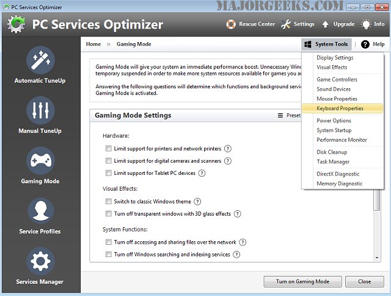The height and width of the screenshot is (296, 391).
Task: Check turn off transparent windows option
Action: pos(109,214)
